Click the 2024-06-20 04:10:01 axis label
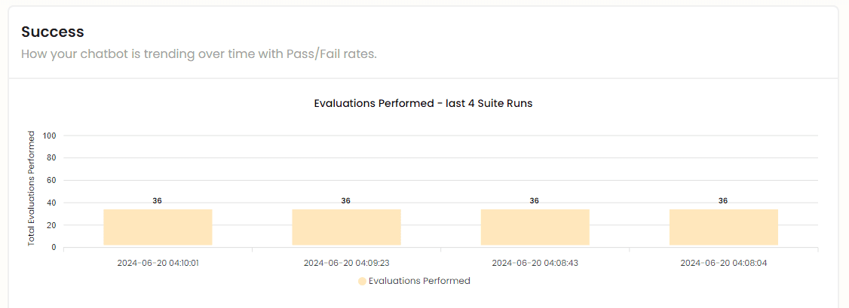The height and width of the screenshot is (308, 849). [x=158, y=263]
